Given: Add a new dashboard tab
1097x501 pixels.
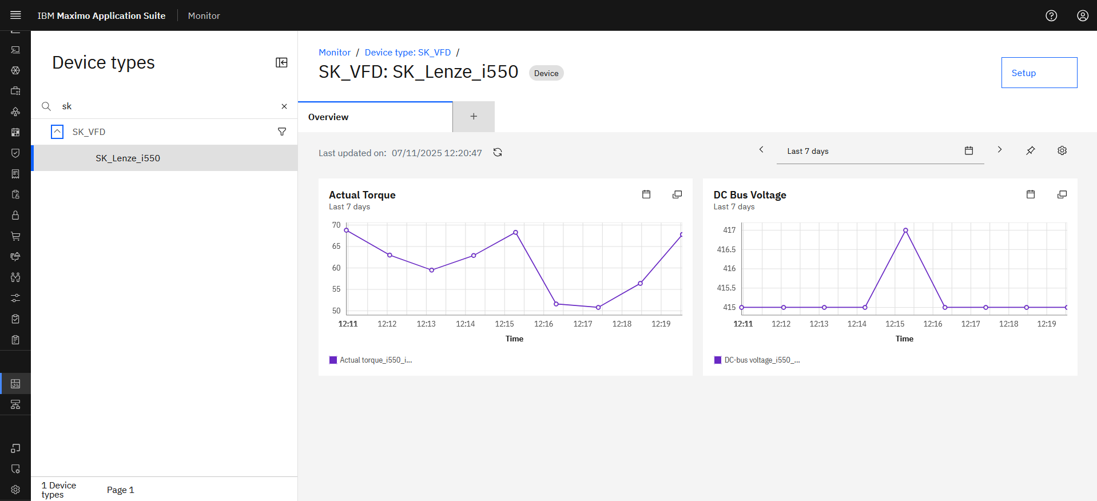Looking at the screenshot, I should point(474,117).
